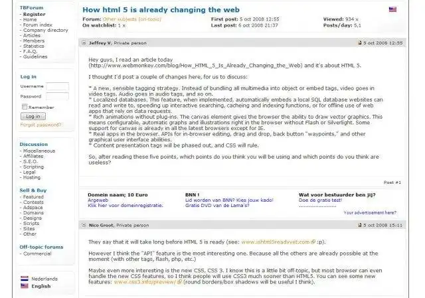Toggle the Remember checkbox
Screen dimensions: 425x298
click(x=25, y=106)
